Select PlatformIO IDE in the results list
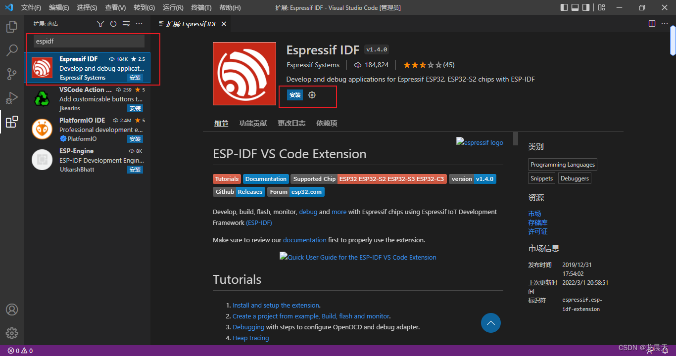676x356 pixels. point(87,129)
